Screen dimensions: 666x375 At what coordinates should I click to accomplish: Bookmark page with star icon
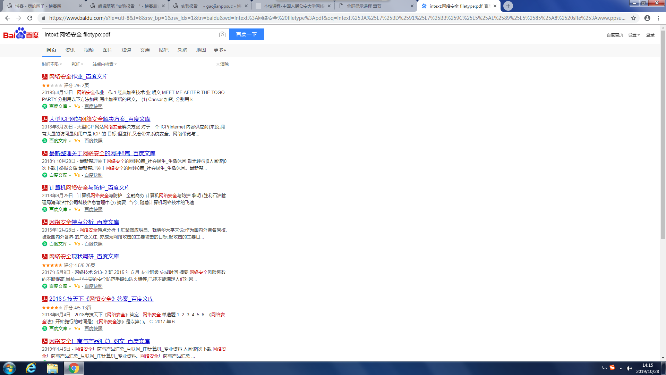(633, 18)
